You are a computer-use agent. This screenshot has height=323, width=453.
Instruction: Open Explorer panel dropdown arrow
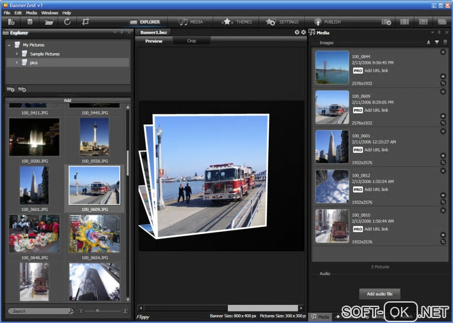point(115,32)
